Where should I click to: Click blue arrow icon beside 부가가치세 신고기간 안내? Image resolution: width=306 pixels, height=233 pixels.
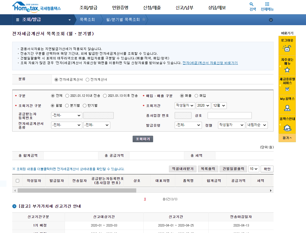point(14,206)
